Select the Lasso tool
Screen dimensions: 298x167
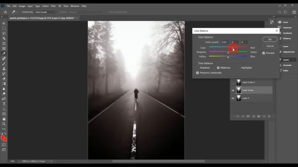click(x=4, y=33)
